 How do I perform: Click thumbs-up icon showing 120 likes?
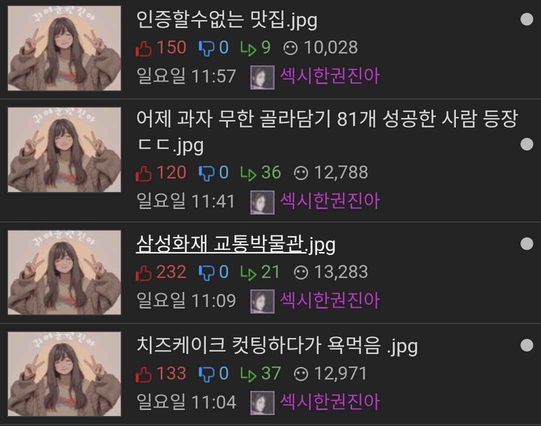[144, 173]
